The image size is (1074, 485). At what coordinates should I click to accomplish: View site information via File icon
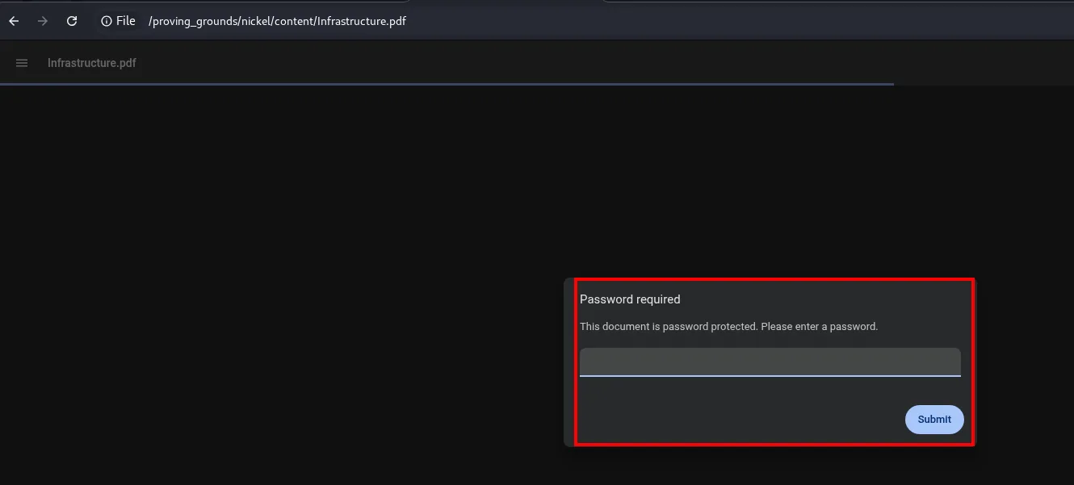point(118,21)
